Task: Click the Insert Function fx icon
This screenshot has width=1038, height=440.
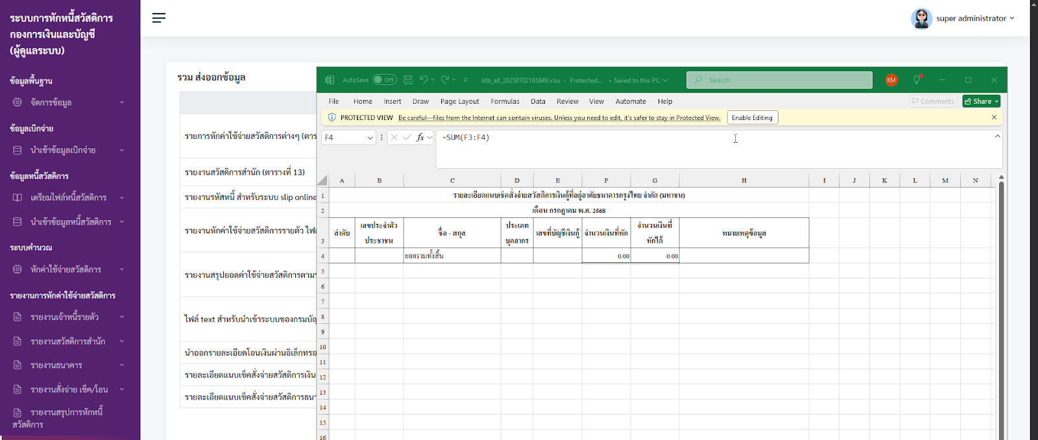Action: point(420,138)
